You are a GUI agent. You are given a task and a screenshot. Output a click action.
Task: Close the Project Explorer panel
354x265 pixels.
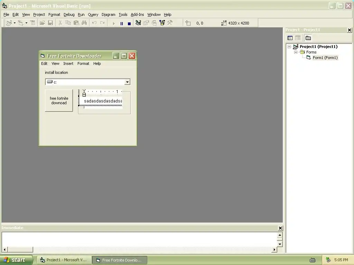[x=350, y=30]
